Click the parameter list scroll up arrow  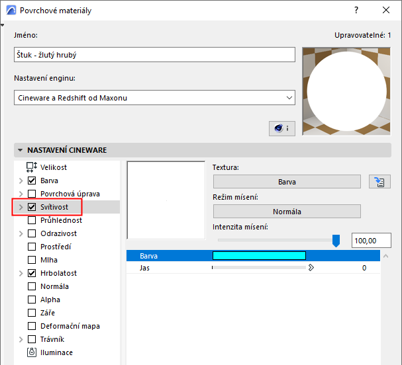[x=385, y=256]
